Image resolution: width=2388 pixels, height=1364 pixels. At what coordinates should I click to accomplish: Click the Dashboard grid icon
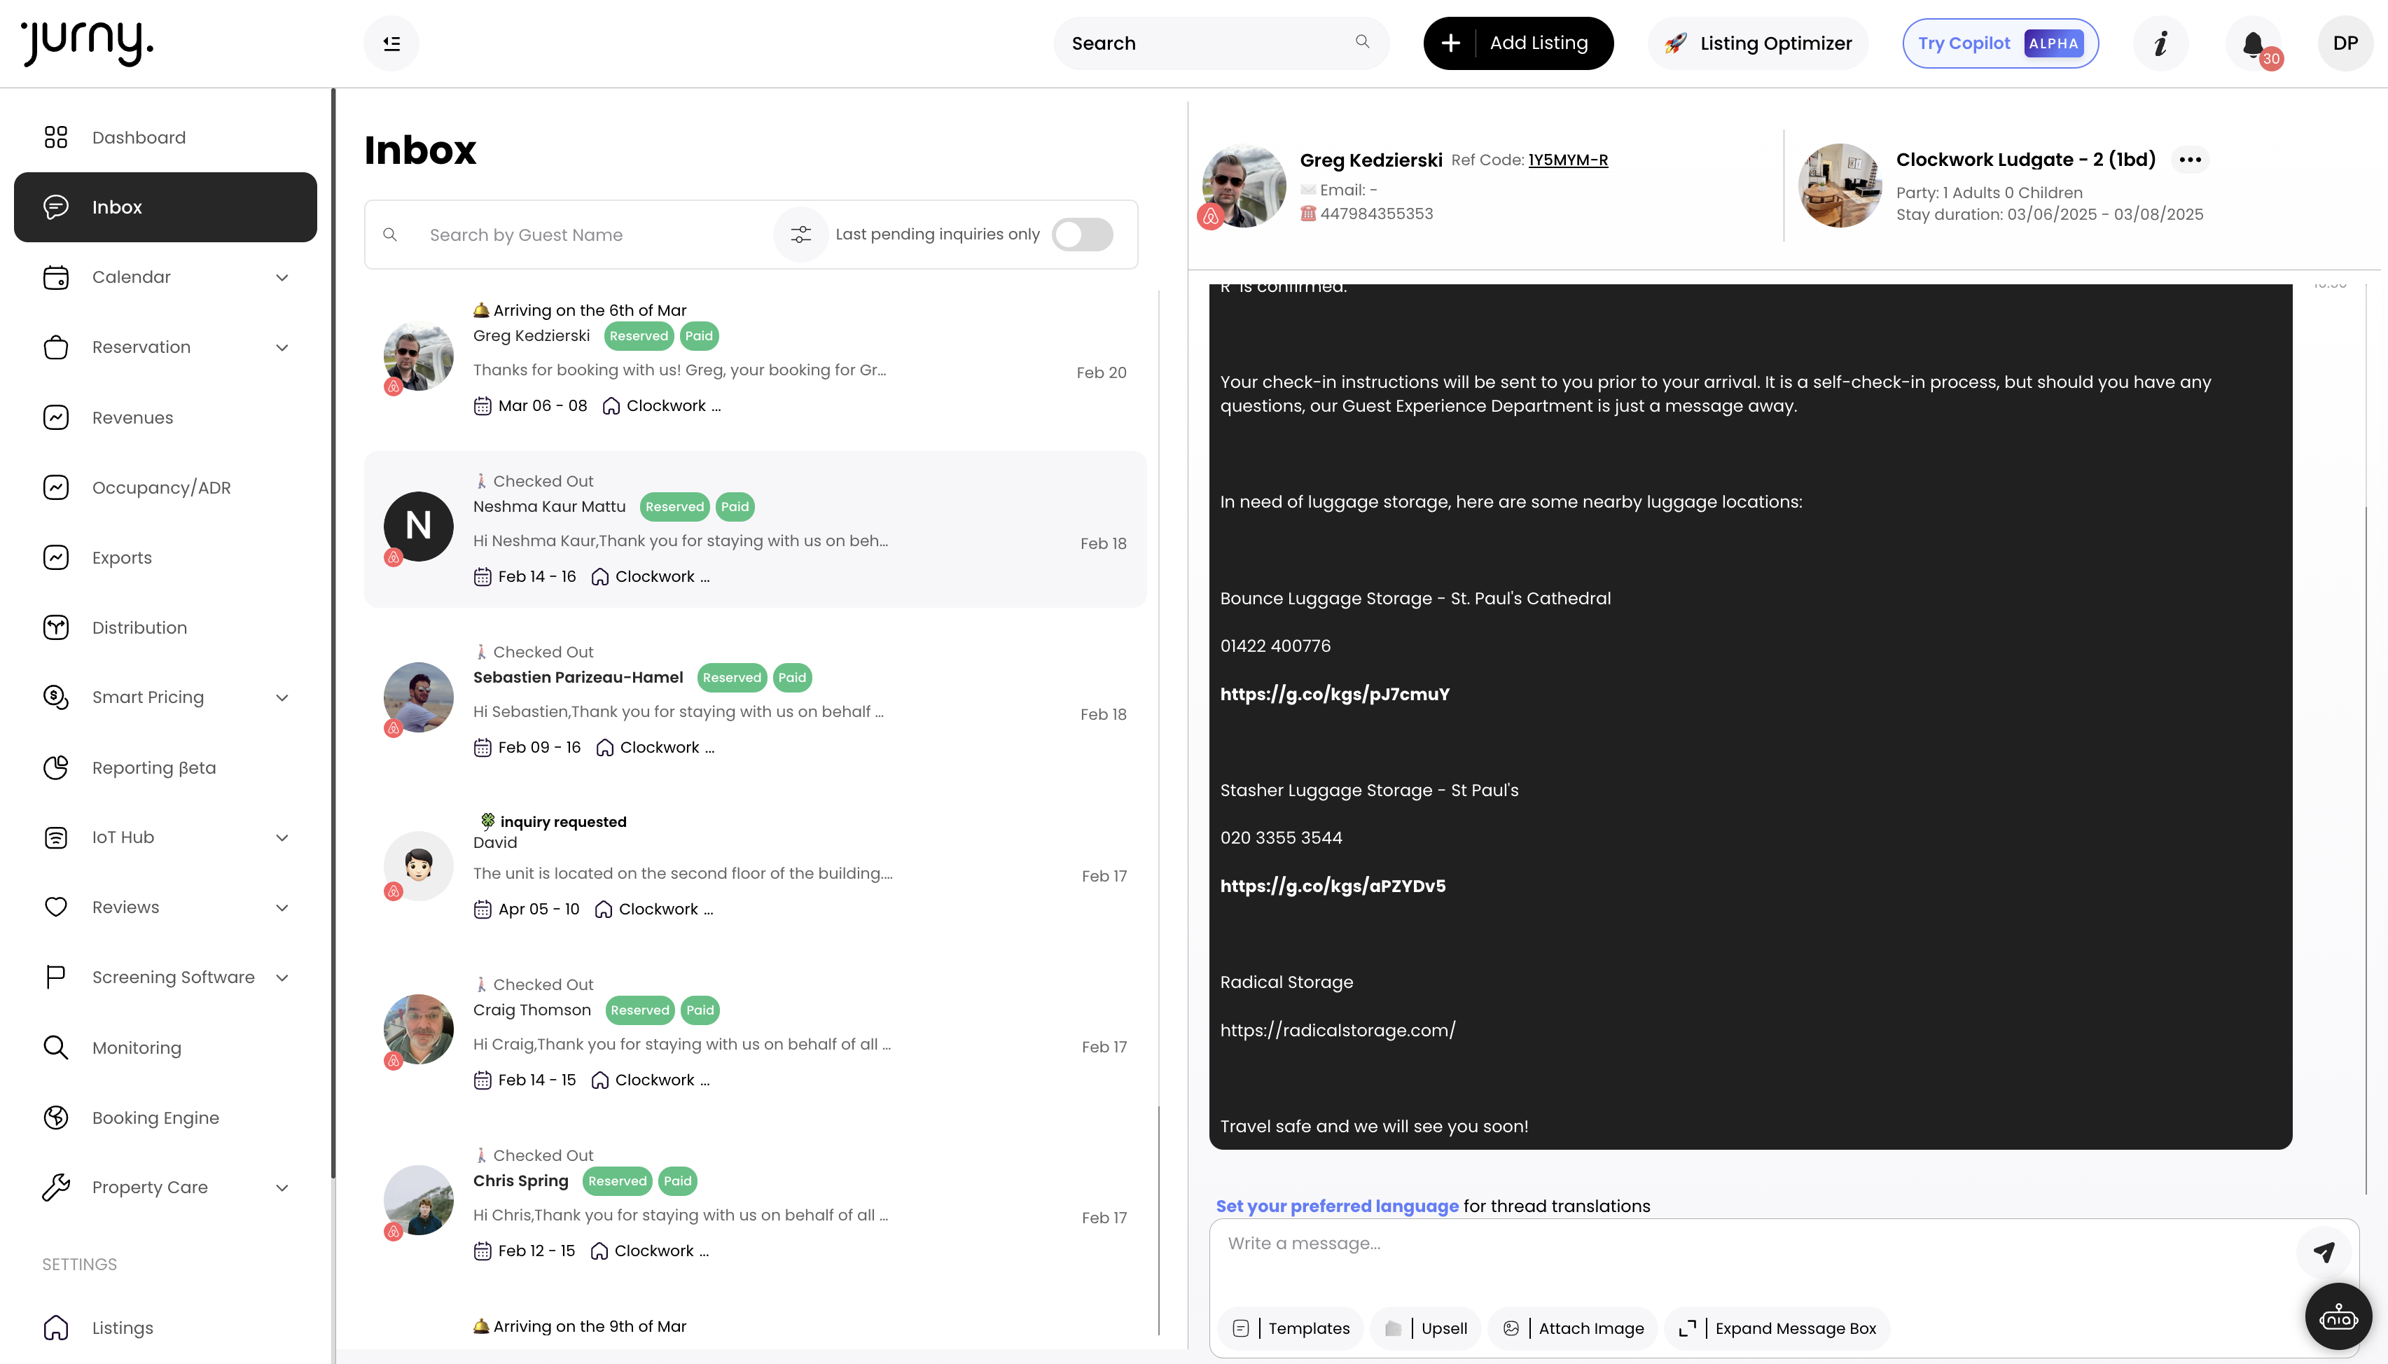pyautogui.click(x=56, y=138)
